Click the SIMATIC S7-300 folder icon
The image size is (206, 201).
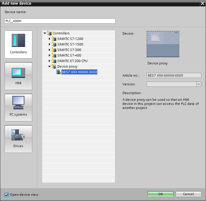(x=54, y=50)
